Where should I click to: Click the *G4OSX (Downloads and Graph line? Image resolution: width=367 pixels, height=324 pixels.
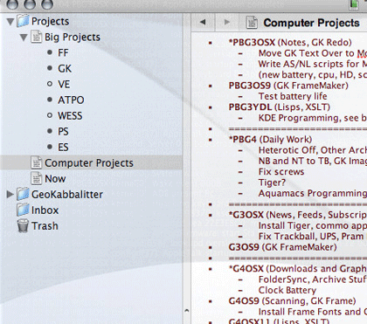[x=298, y=269]
